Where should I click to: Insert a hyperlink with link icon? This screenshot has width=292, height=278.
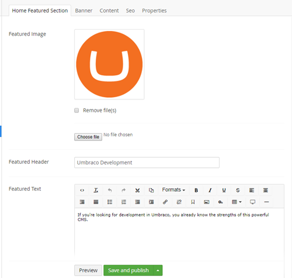[165, 202]
